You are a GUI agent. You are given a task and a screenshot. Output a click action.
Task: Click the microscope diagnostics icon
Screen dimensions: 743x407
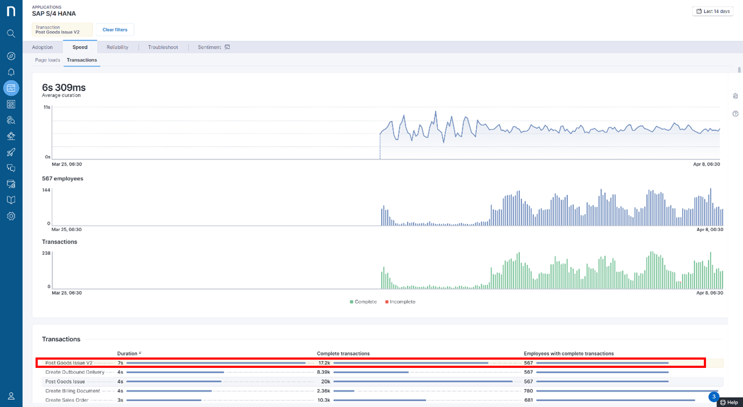tap(11, 136)
